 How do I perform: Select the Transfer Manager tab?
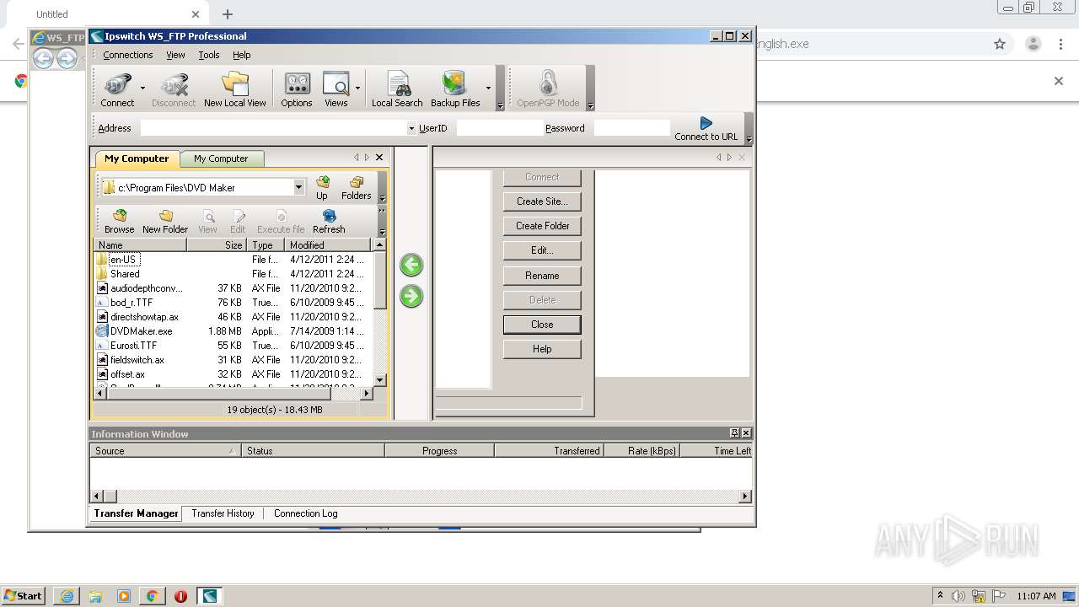point(136,513)
